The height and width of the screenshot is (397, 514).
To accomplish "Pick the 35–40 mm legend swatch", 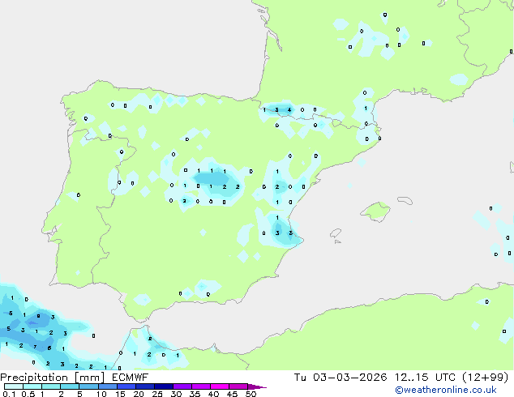I will coord(200,386).
